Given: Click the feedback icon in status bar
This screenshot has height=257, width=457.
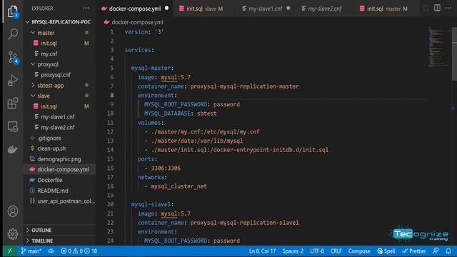Looking at the screenshot, I should (436, 251).
